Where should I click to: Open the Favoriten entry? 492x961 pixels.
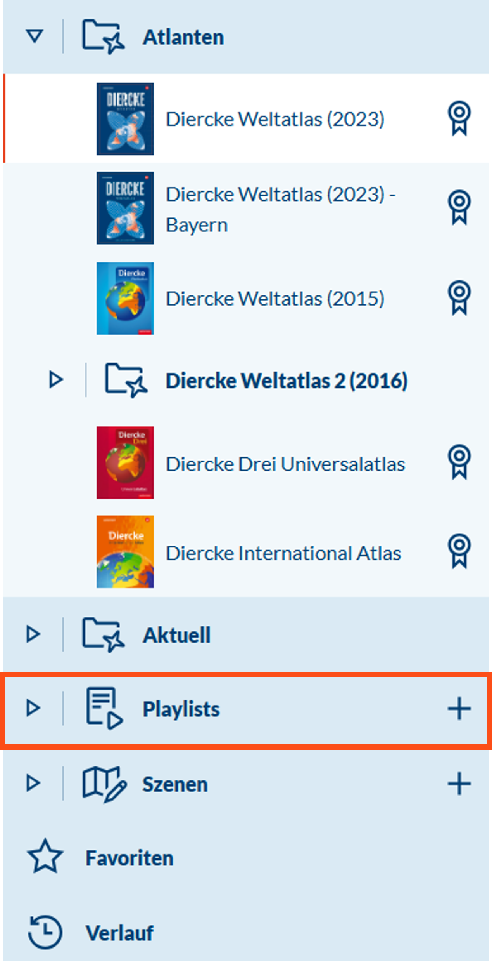[129, 858]
